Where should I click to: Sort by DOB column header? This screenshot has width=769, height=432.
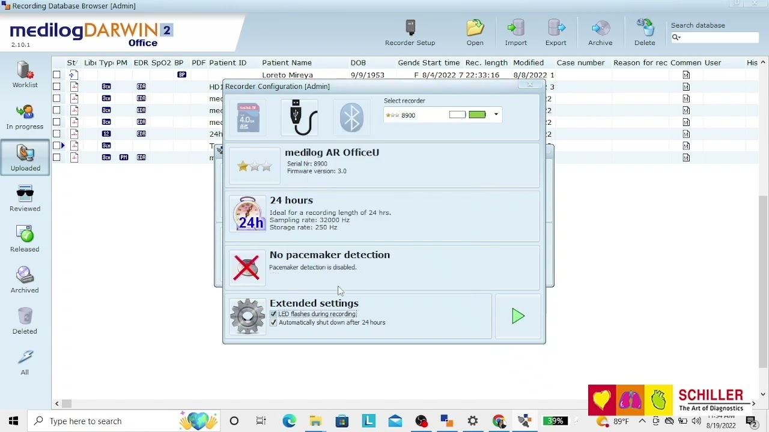point(358,62)
